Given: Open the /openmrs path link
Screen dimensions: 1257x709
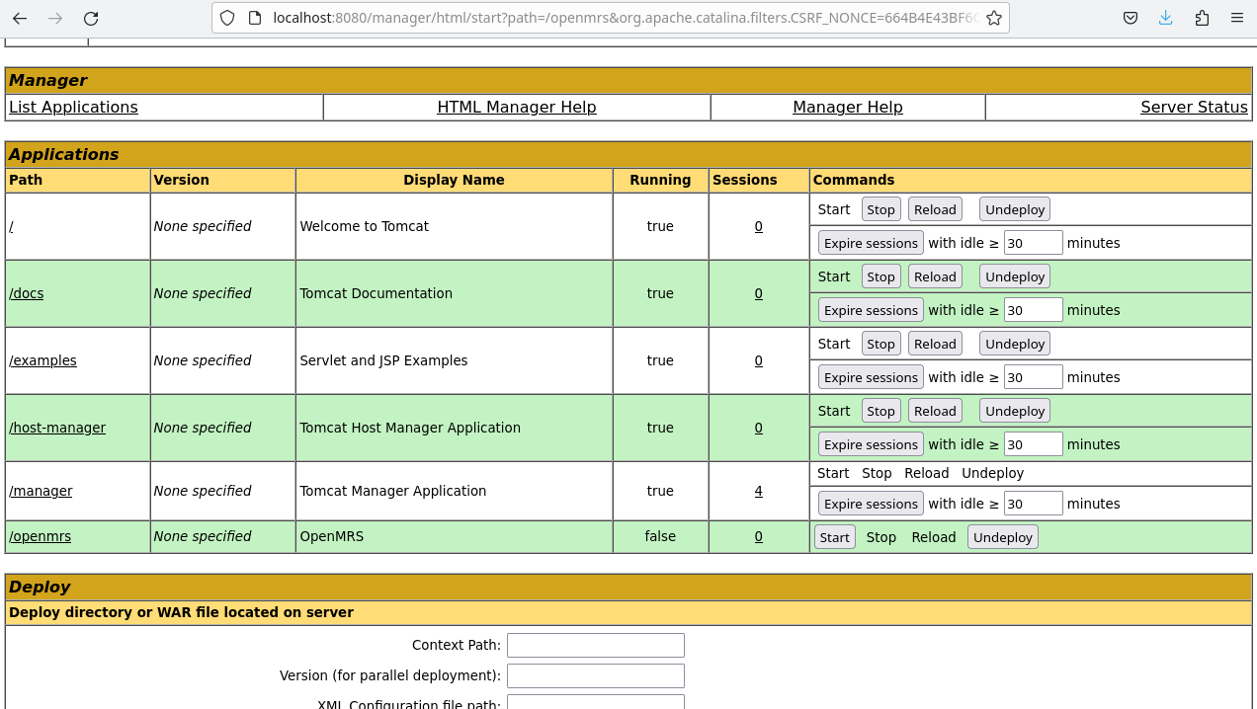Looking at the screenshot, I should pyautogui.click(x=40, y=536).
